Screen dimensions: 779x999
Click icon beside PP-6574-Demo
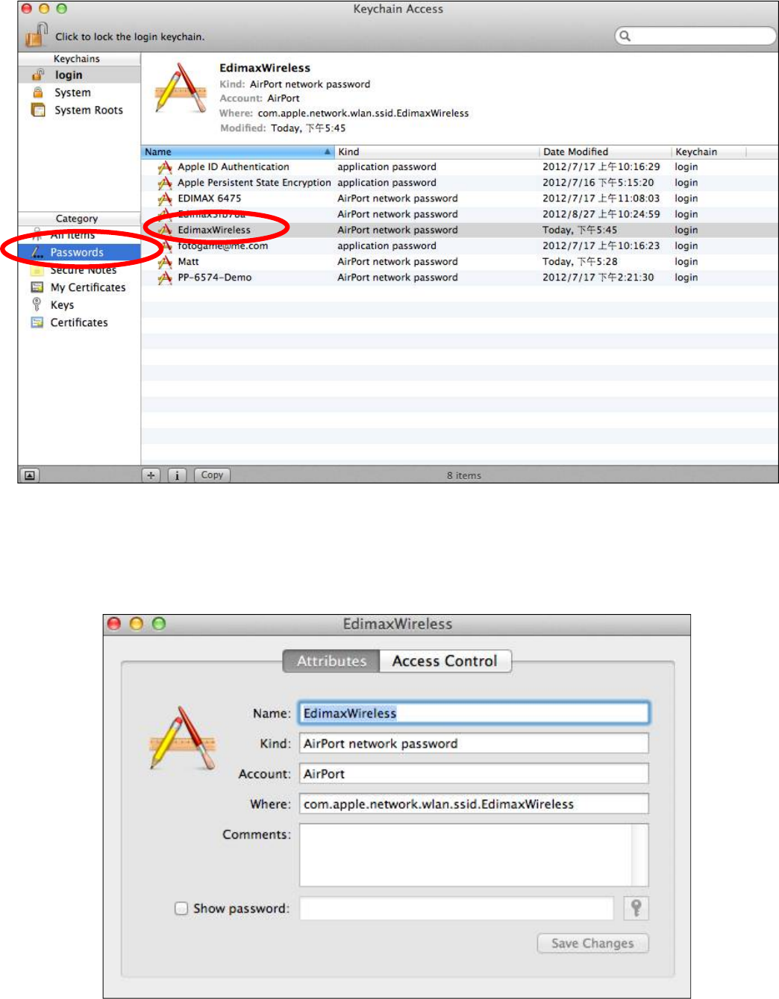click(x=165, y=278)
